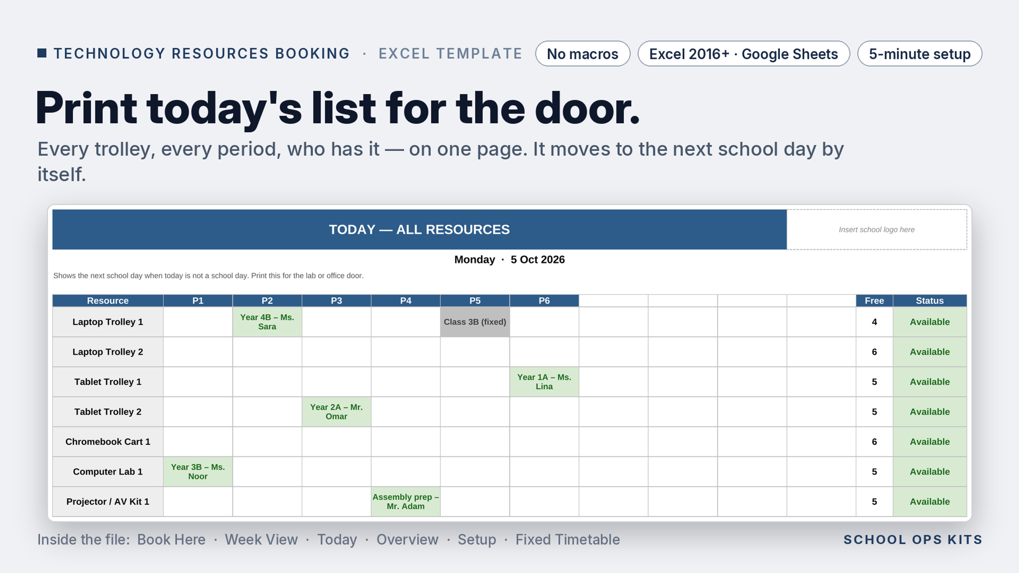Click the blue square icon before Technology Resources
The image size is (1019, 573).
point(42,53)
